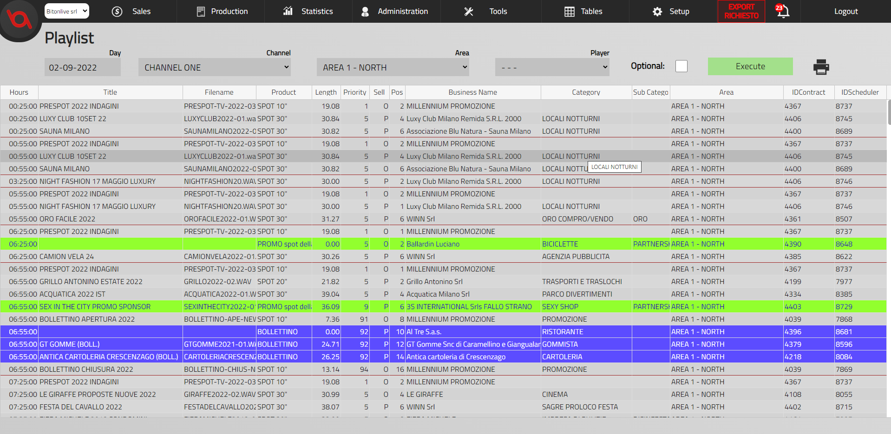
Task: Click the FESTA DEL CAVALLO 2022 title
Action: coord(80,407)
